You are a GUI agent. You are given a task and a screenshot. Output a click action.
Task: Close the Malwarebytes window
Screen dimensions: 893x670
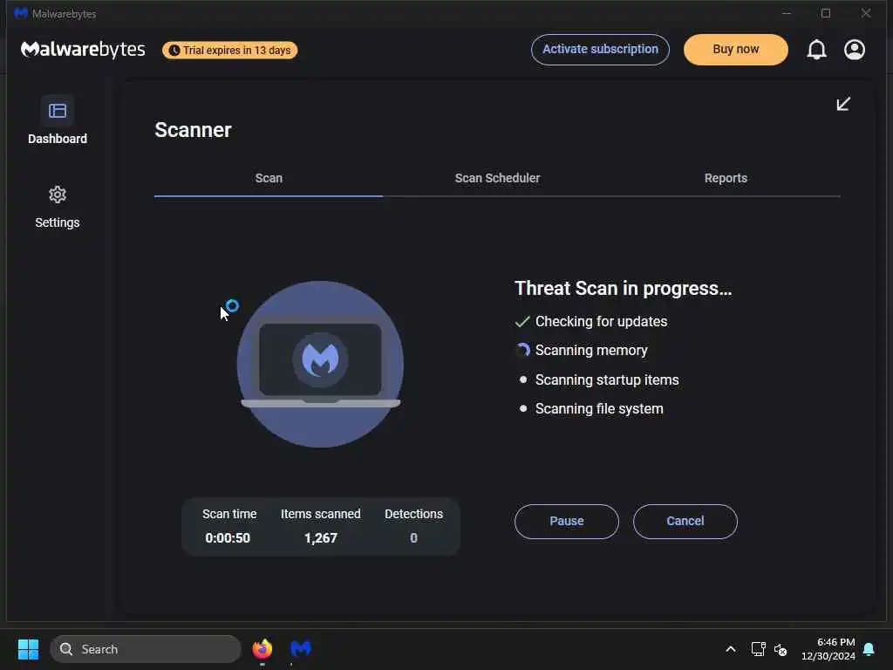pyautogui.click(x=866, y=13)
